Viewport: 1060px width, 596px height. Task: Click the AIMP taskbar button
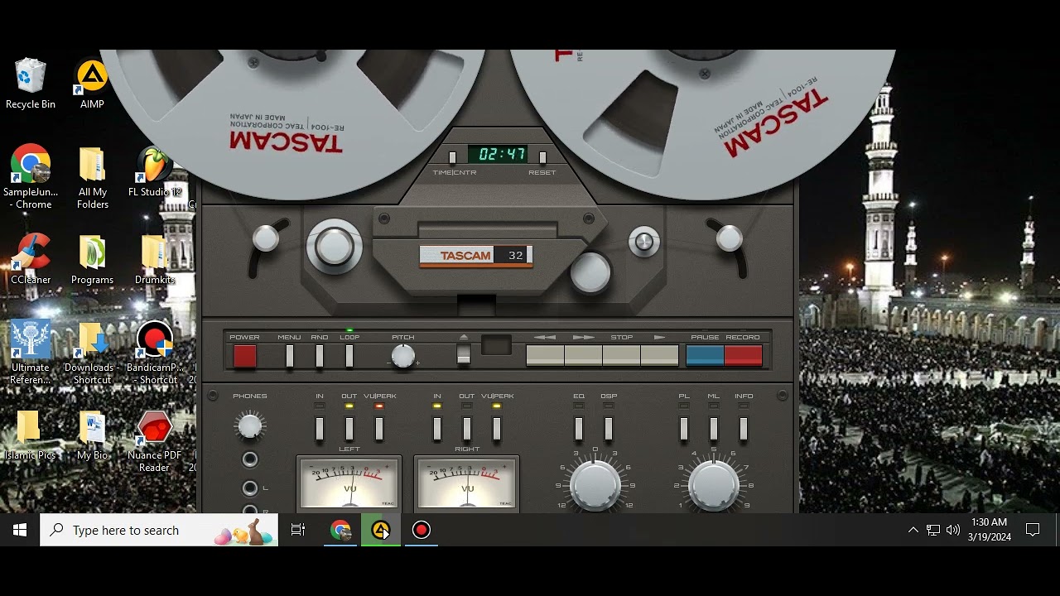coord(381,530)
